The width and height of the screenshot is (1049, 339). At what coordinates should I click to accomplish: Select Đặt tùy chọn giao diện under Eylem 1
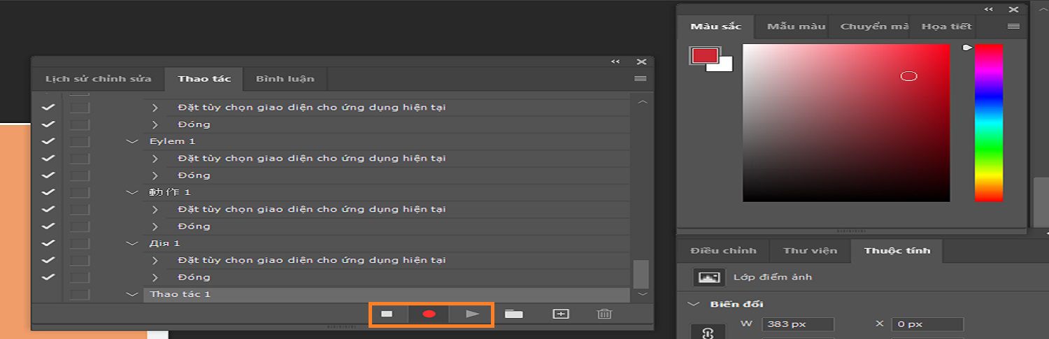point(312,158)
